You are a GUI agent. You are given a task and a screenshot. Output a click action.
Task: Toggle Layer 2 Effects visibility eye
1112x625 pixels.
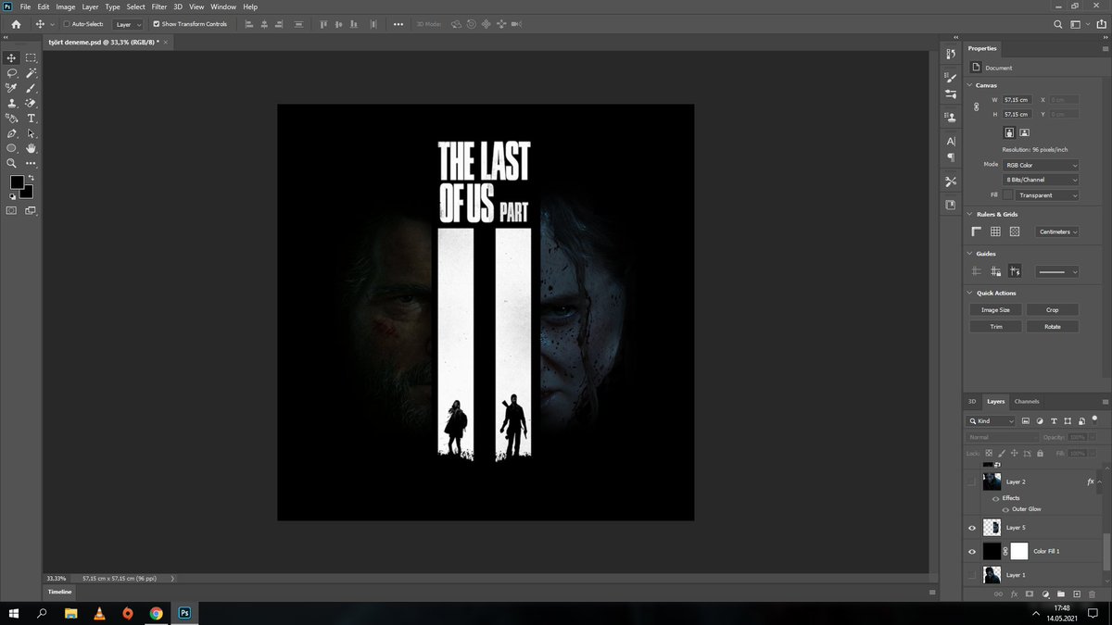click(996, 498)
